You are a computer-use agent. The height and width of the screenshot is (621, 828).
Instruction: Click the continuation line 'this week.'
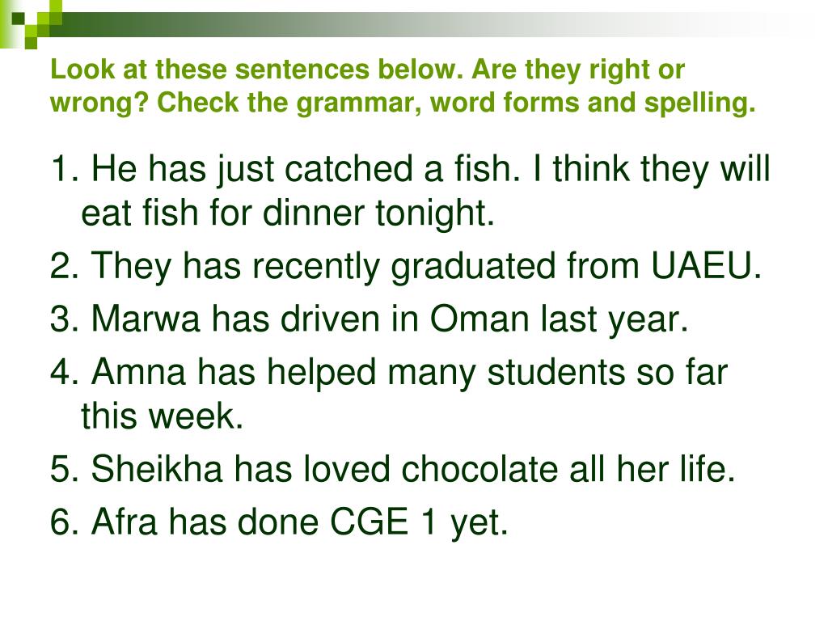[162, 416]
